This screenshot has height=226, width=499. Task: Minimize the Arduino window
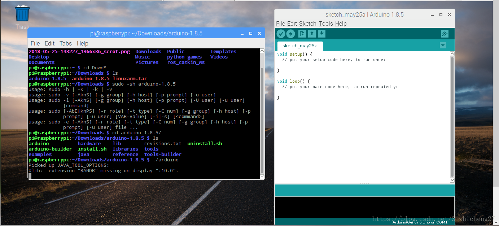[432, 14]
